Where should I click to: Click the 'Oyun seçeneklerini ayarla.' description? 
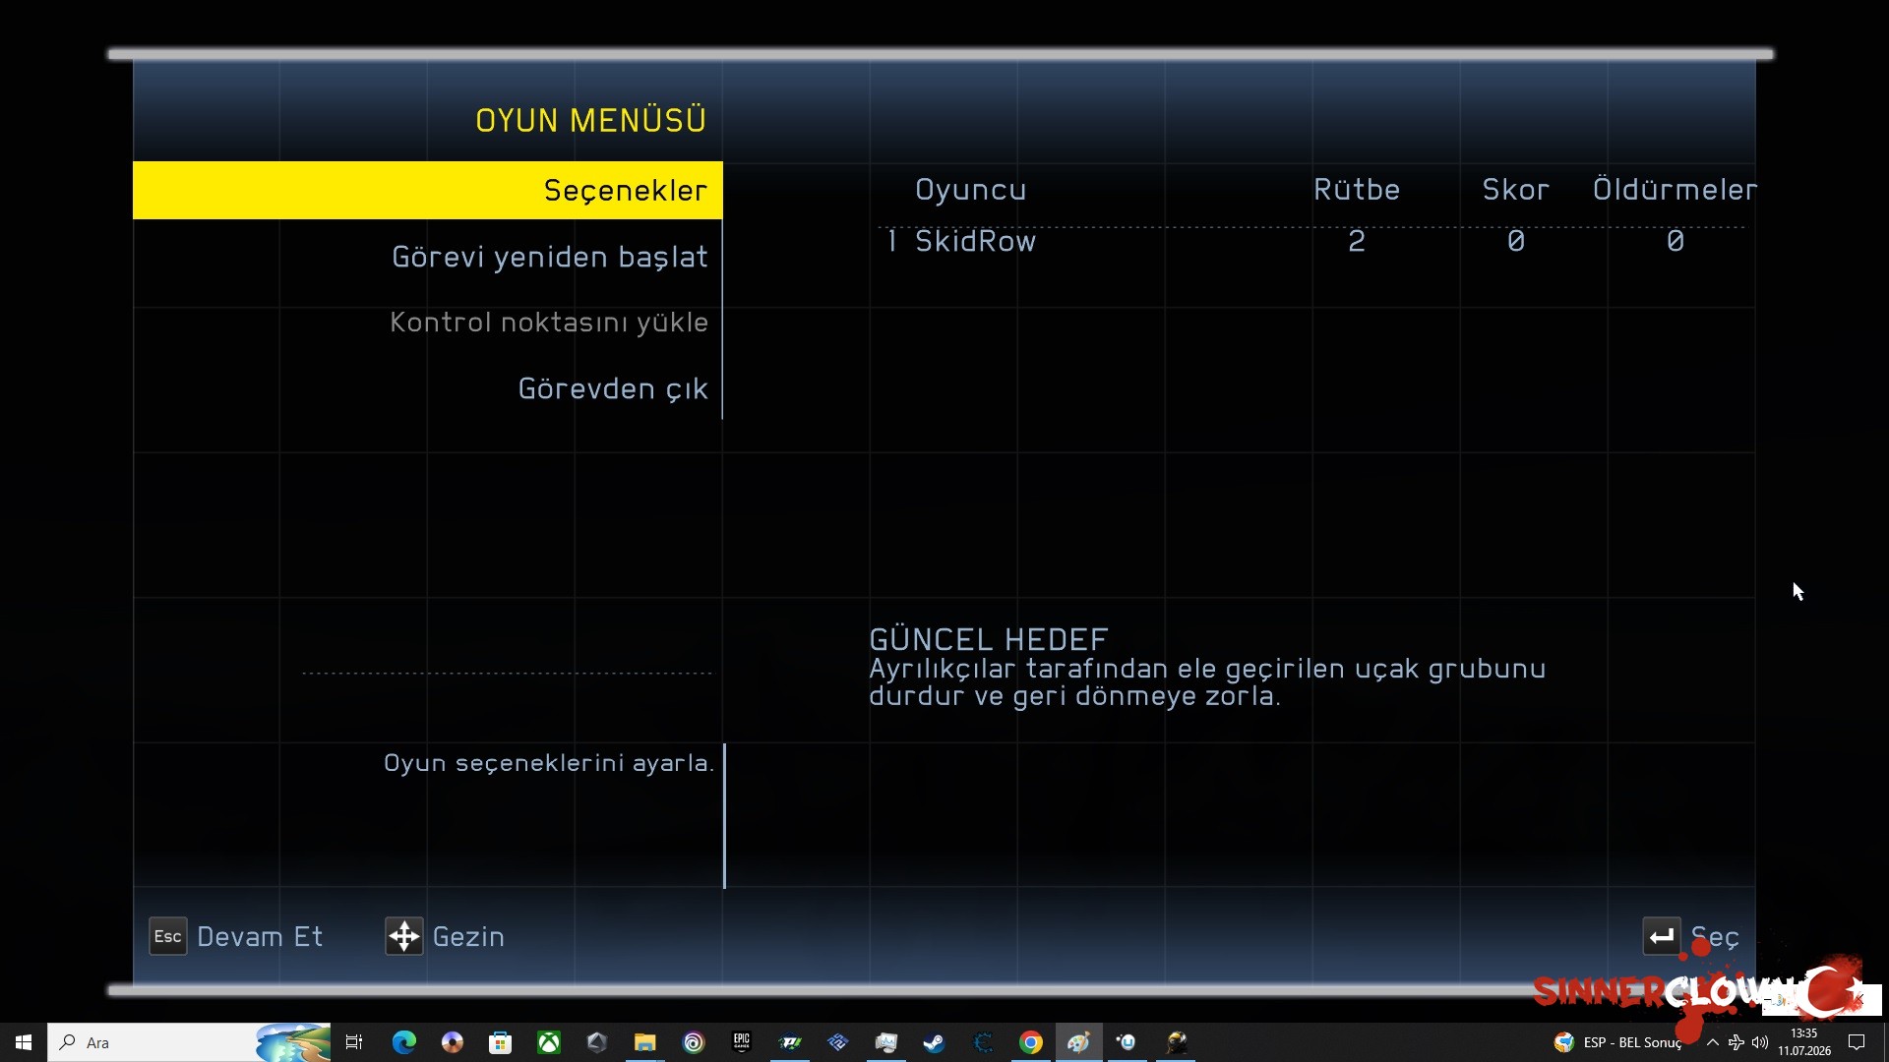[x=549, y=763]
